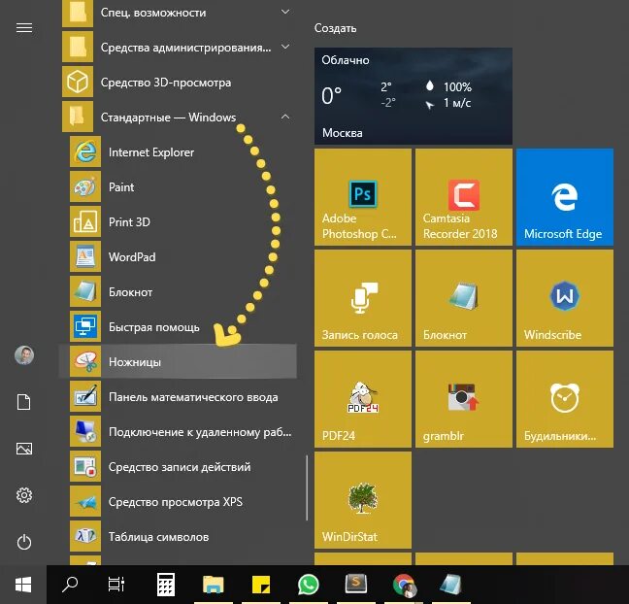Open the hamburger menu at top left
This screenshot has height=604, width=629.
(x=24, y=28)
